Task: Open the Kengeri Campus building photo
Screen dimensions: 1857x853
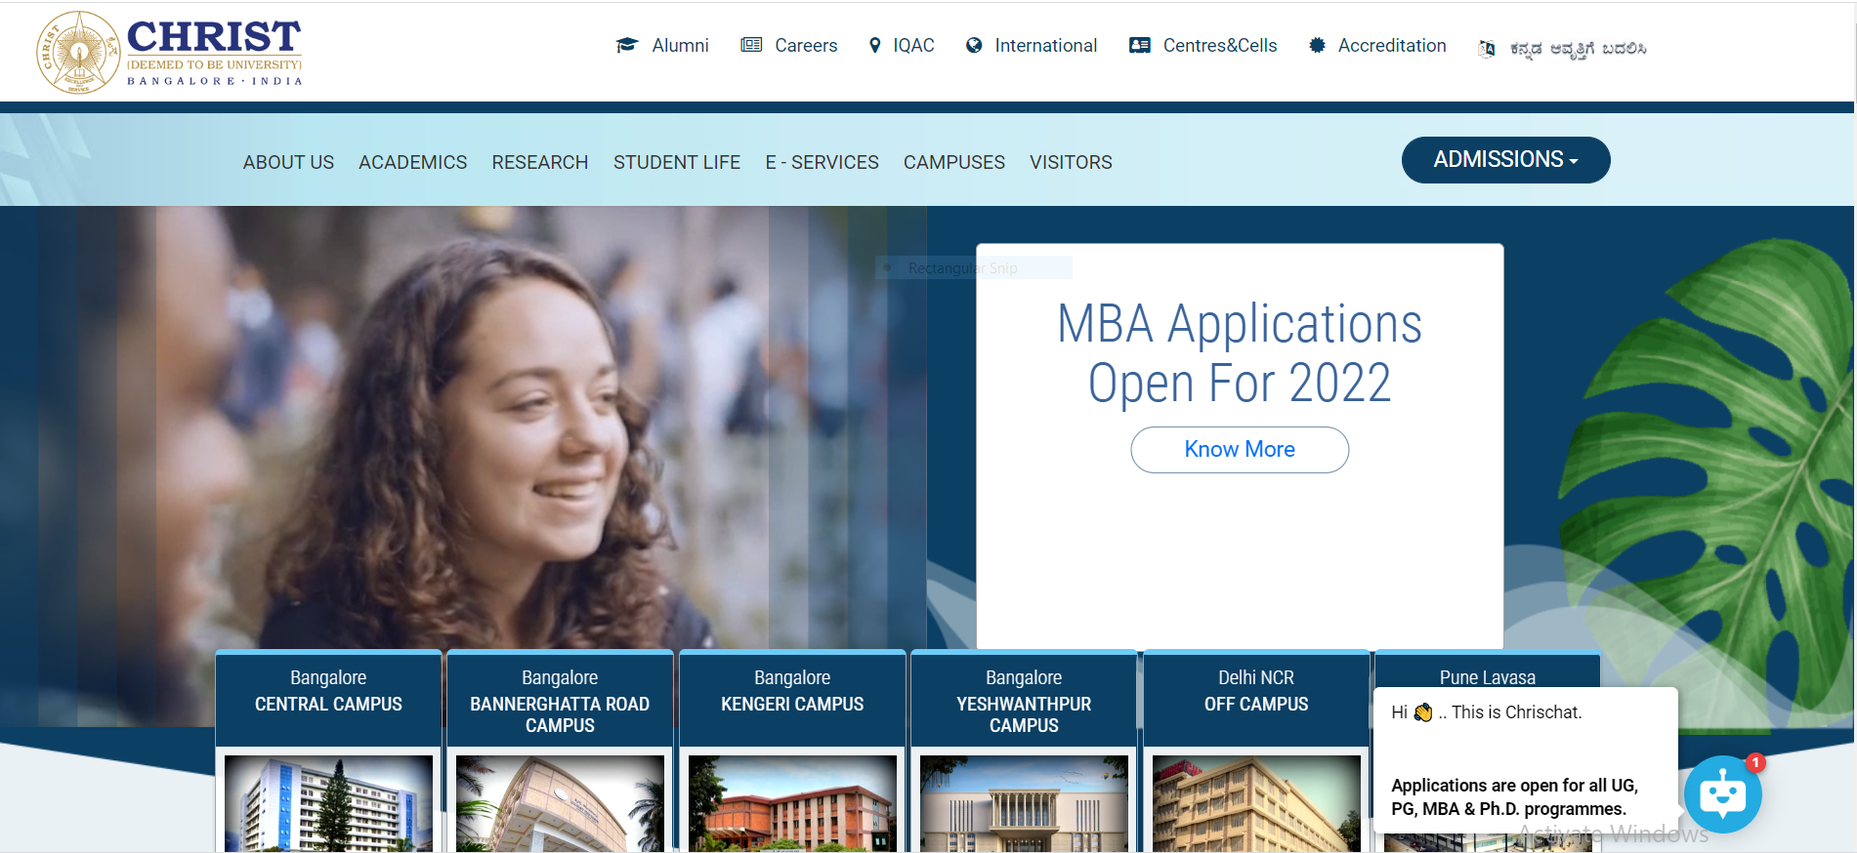Action: pos(792,803)
